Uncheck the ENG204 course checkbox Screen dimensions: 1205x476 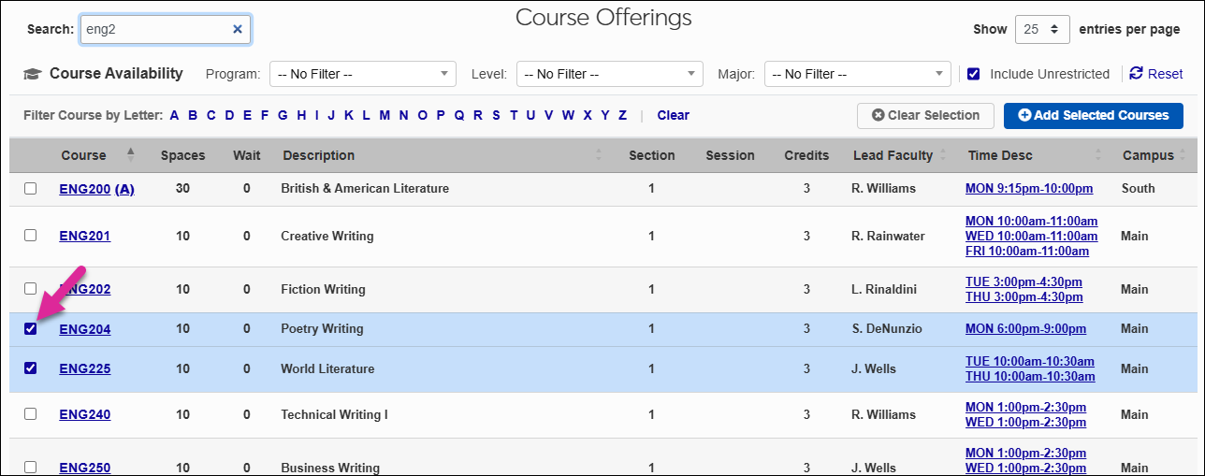tap(31, 328)
